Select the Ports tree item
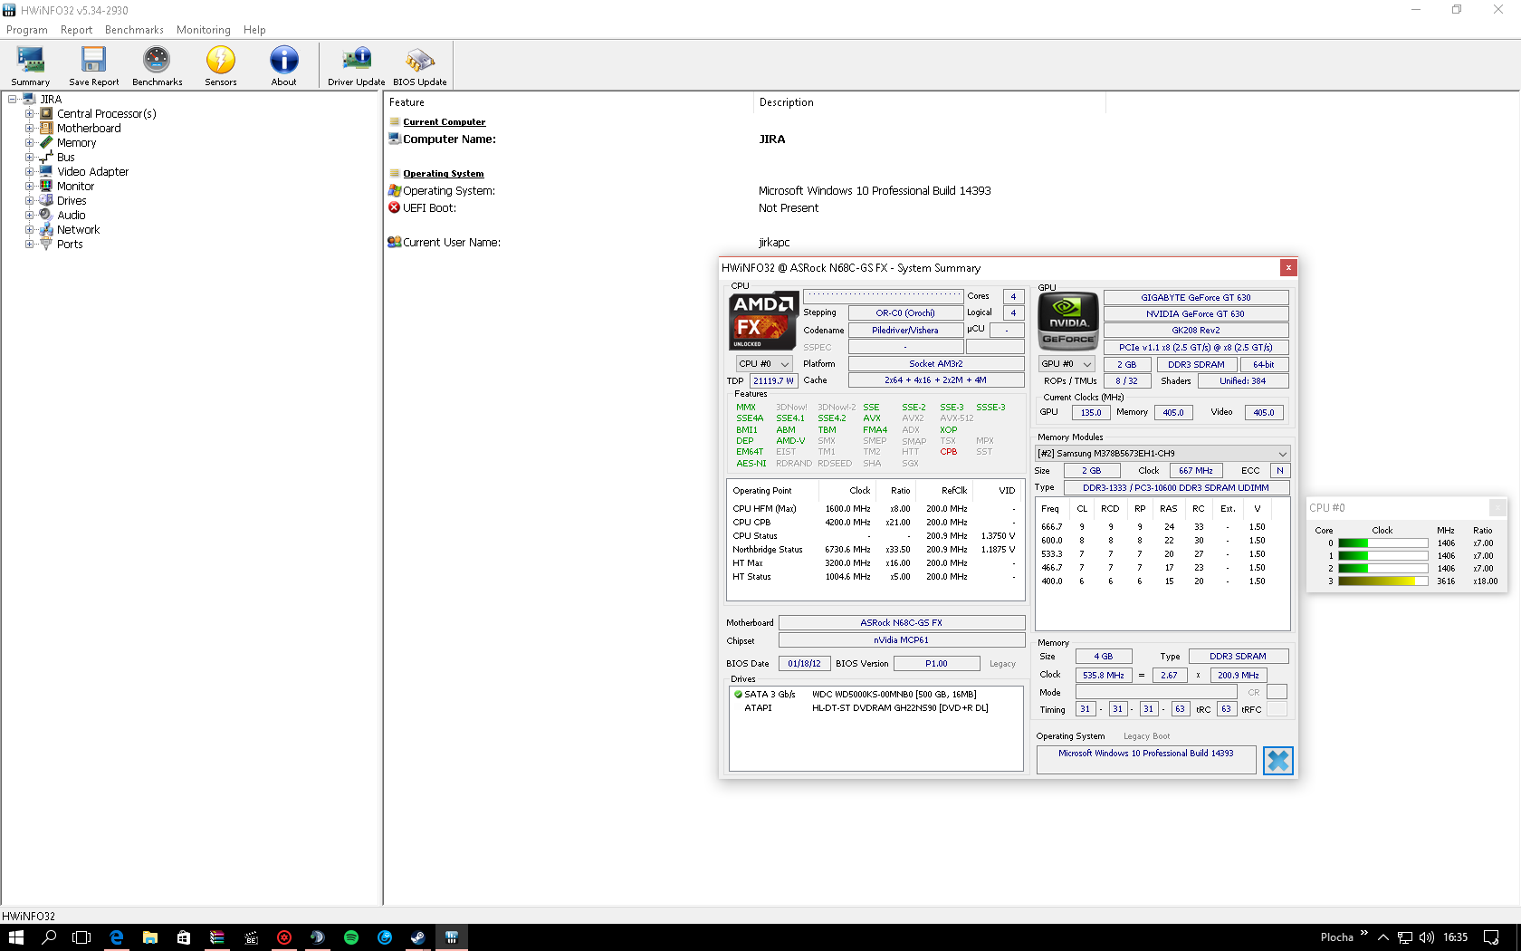 click(x=69, y=245)
